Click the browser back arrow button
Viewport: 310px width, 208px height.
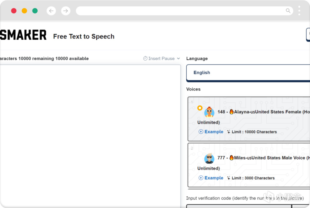point(51,11)
